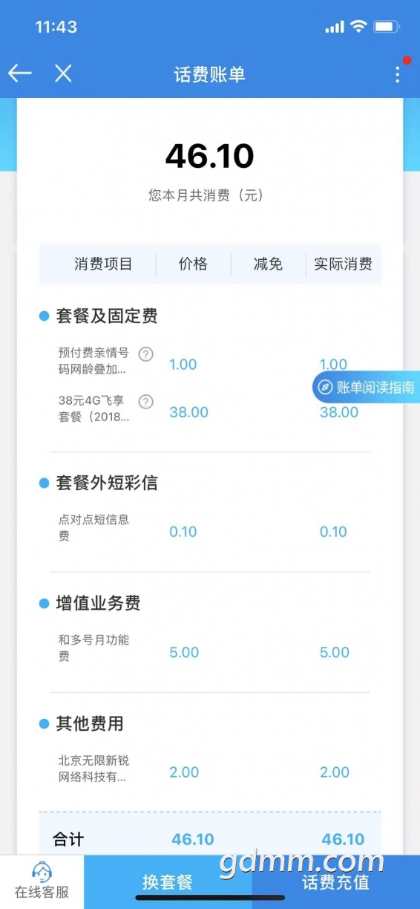420x909 pixels.
Task: Select the 实际消费 column header
Action: tap(343, 264)
